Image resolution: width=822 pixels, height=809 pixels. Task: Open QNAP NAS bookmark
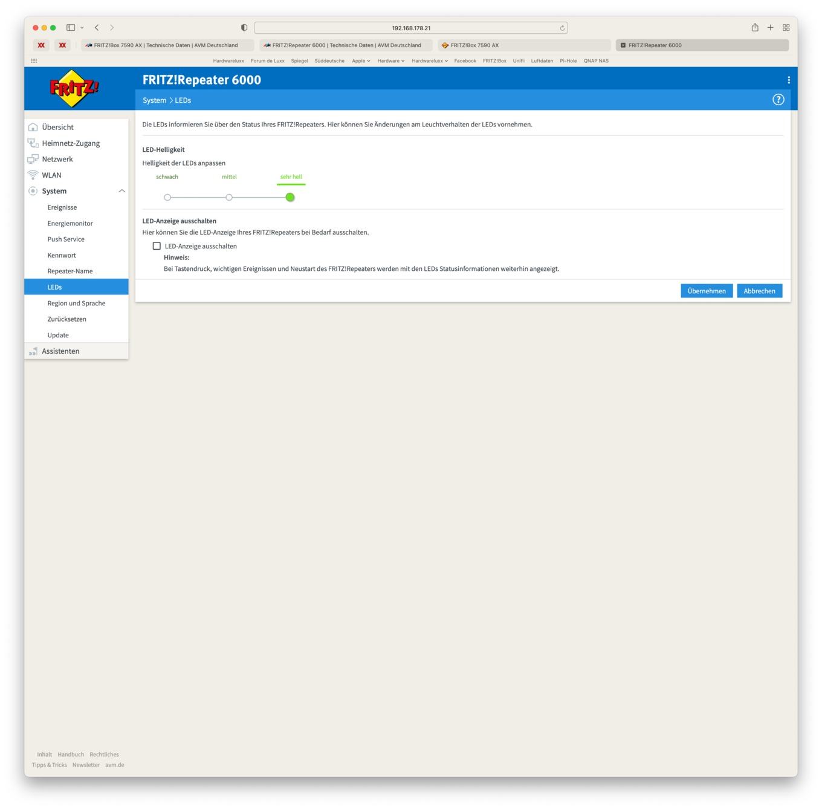click(596, 61)
